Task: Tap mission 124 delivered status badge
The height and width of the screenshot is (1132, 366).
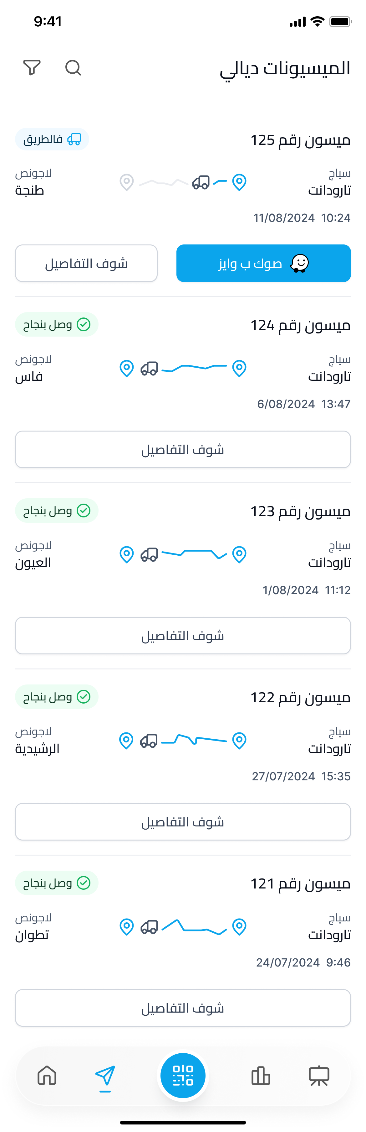Action: (x=57, y=325)
